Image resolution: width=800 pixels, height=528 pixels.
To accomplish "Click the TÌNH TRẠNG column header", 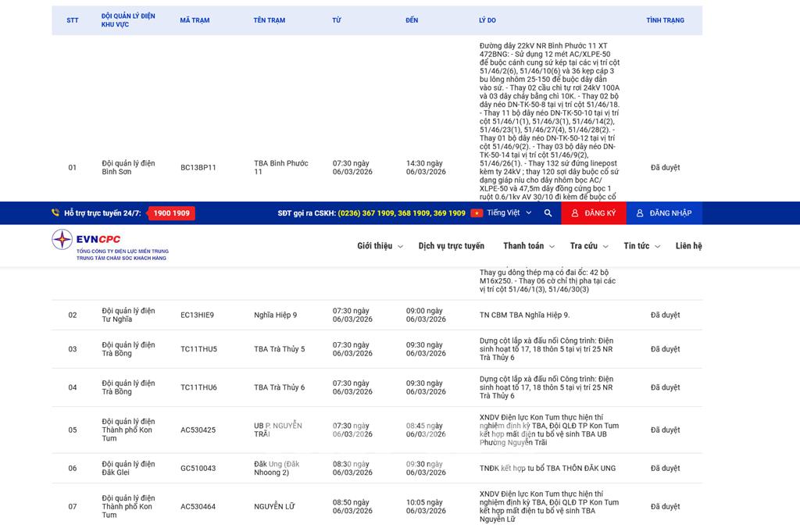I will pyautogui.click(x=665, y=20).
